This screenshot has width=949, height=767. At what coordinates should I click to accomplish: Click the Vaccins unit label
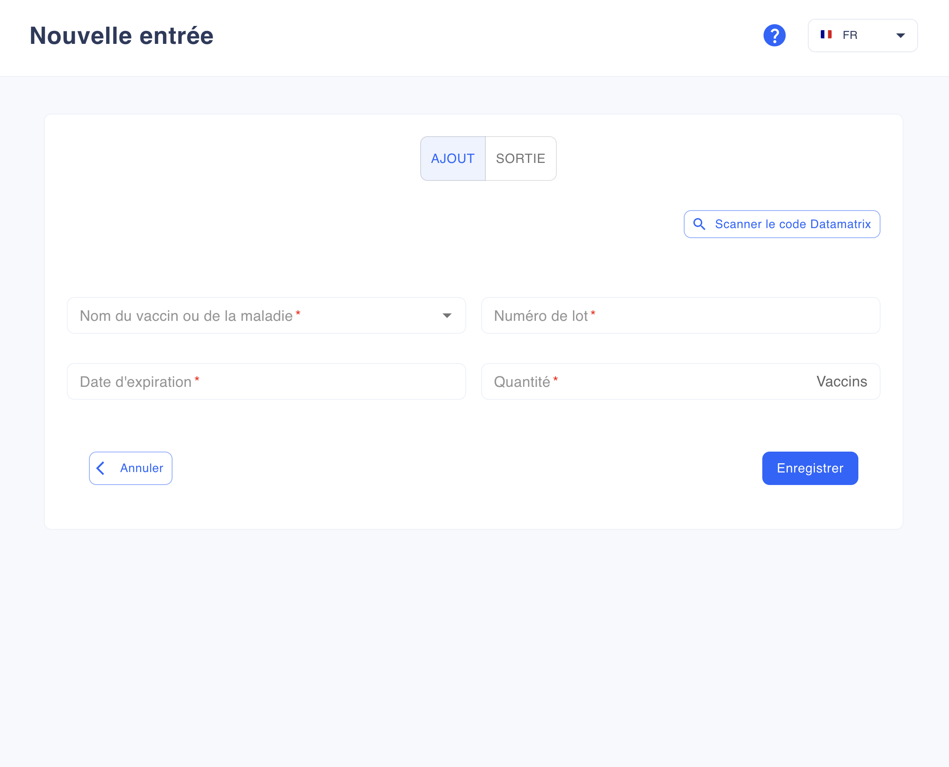tap(841, 381)
